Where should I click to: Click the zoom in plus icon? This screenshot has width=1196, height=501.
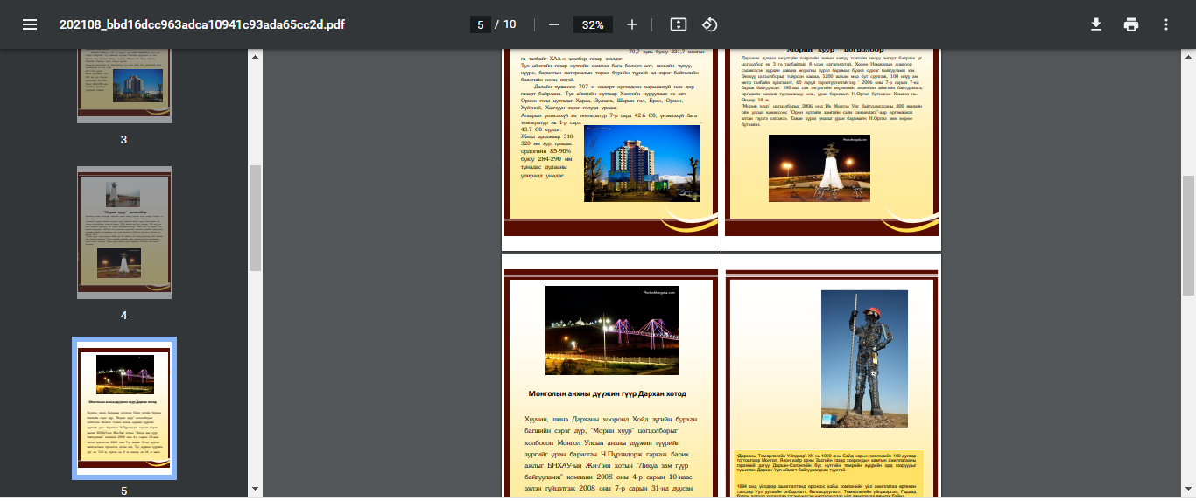(632, 24)
